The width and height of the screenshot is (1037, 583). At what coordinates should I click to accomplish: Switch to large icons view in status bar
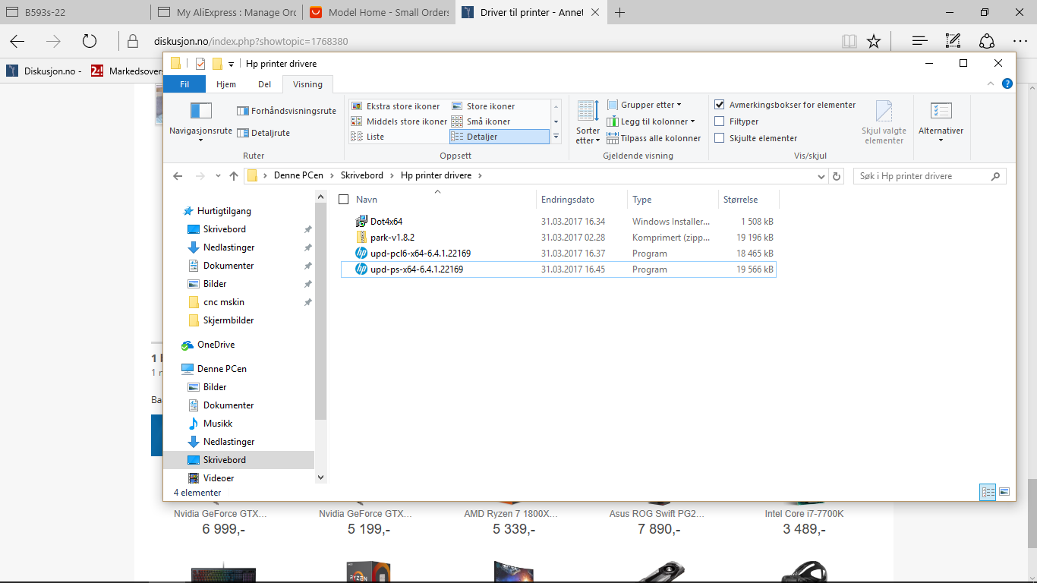(1004, 492)
